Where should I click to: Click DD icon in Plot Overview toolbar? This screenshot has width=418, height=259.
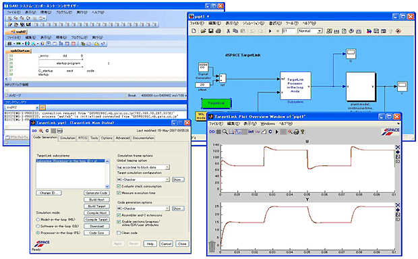212,132
